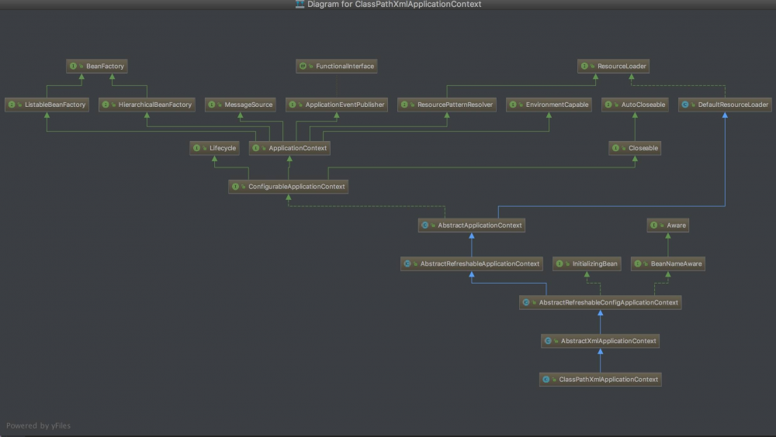
Task: Click the Lifecycle interface icon
Action: coord(196,148)
